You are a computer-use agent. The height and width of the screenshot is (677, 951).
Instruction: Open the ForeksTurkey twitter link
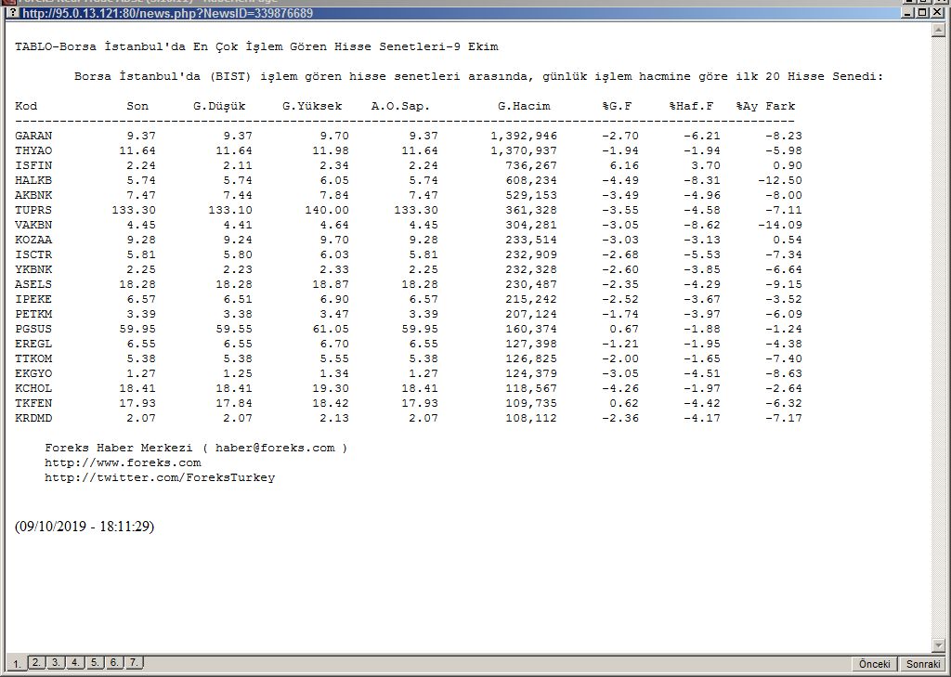pos(160,478)
